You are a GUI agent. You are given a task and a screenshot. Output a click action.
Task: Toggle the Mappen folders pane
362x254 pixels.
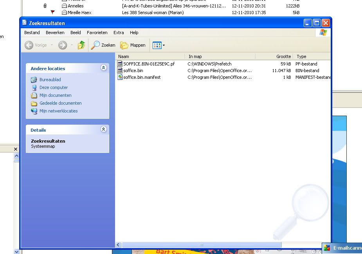coord(133,45)
